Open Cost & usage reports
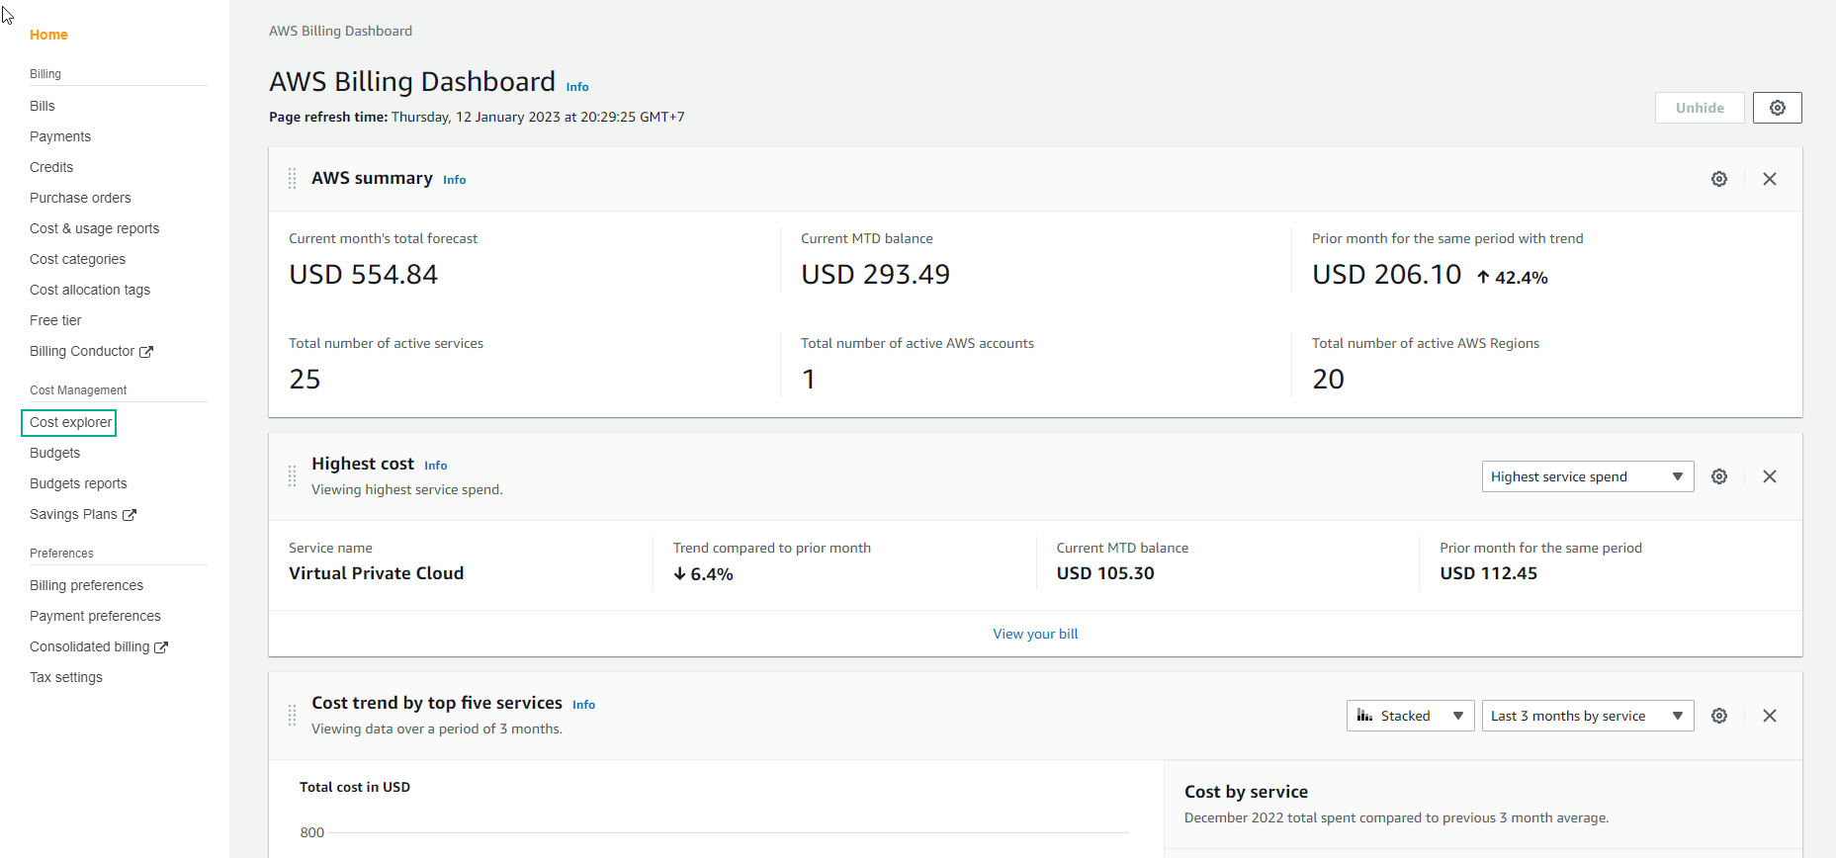Image resolution: width=1836 pixels, height=858 pixels. (x=94, y=228)
